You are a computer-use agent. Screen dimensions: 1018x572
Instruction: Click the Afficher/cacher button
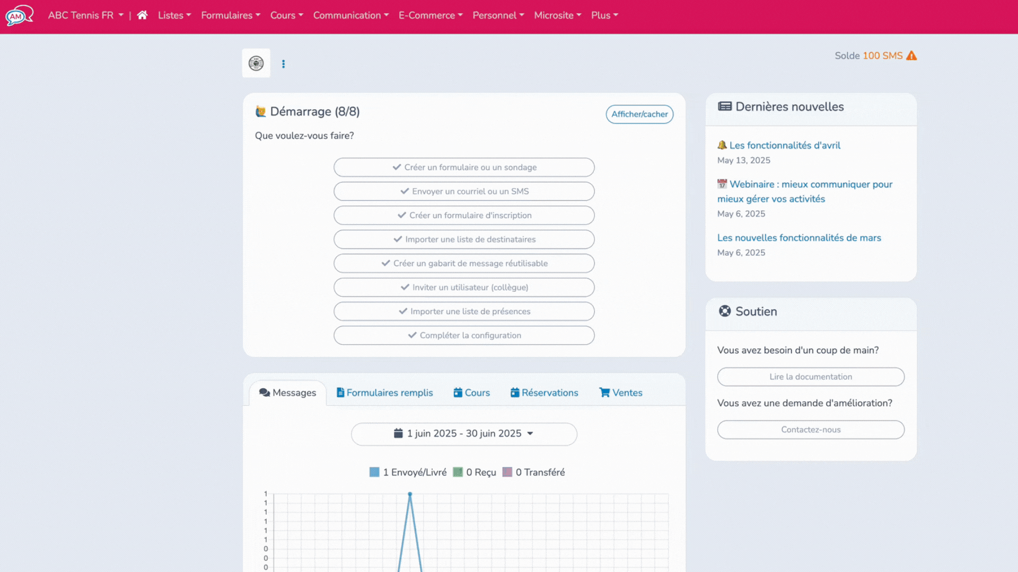639,114
